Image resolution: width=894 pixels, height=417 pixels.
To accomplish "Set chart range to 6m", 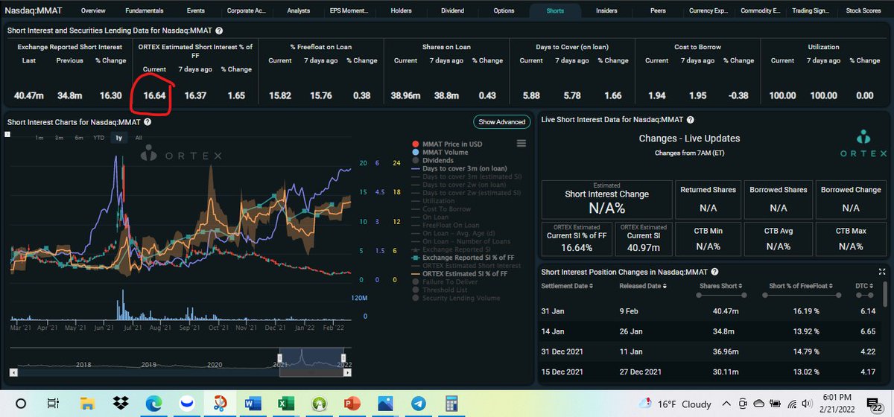I will 78,138.
